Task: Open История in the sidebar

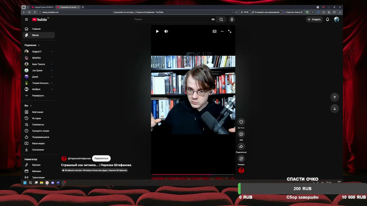Action: [x=39, y=118]
